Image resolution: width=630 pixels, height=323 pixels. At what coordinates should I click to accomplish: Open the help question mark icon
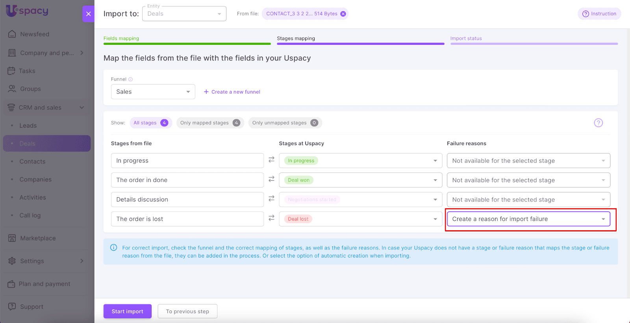click(x=598, y=123)
